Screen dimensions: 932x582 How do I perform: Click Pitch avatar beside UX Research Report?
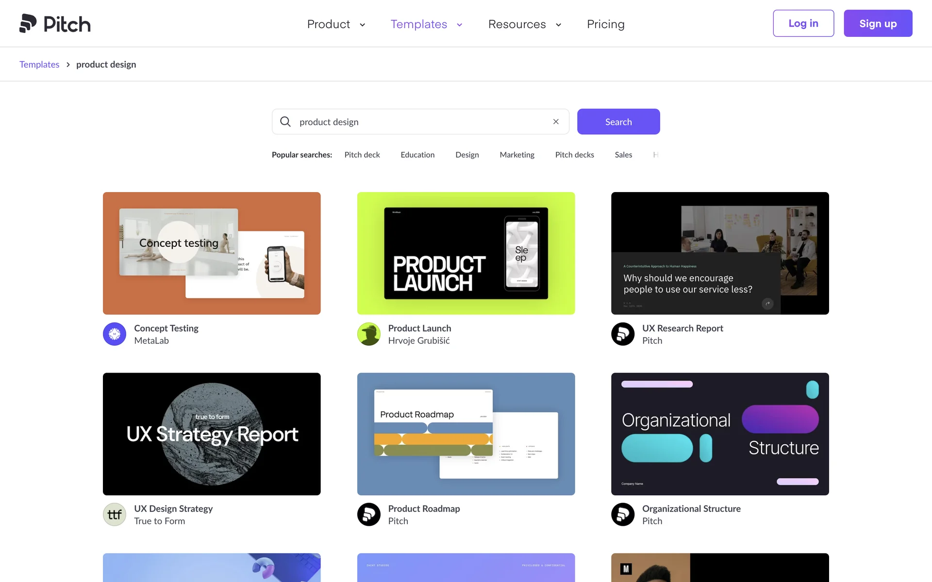click(x=623, y=334)
